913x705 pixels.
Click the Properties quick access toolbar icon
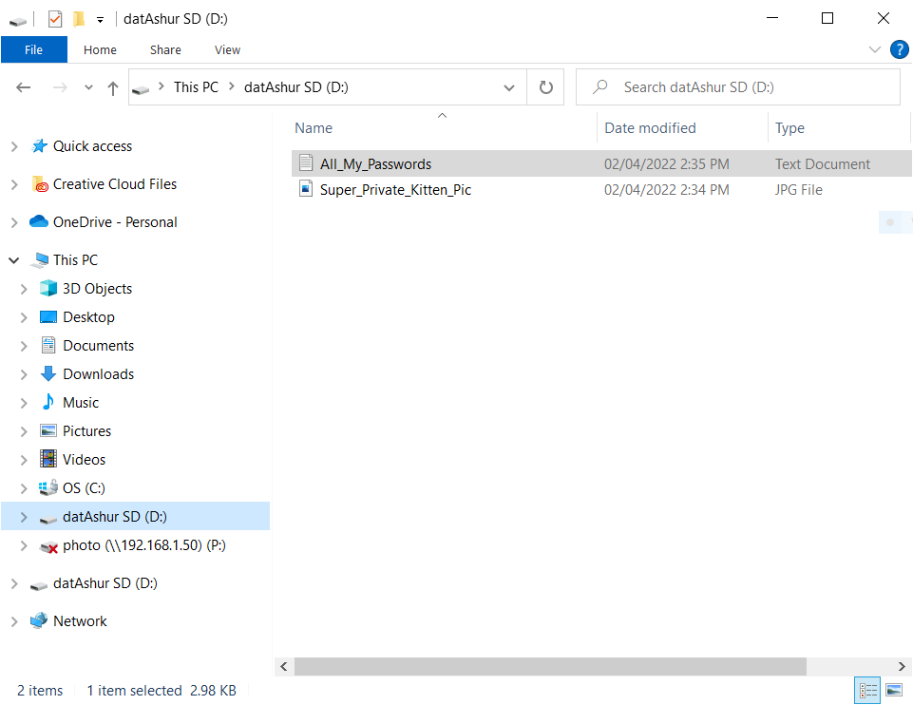[55, 19]
